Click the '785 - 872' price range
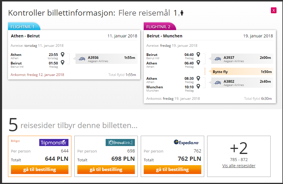The height and width of the screenshot is (184, 283). (239, 160)
